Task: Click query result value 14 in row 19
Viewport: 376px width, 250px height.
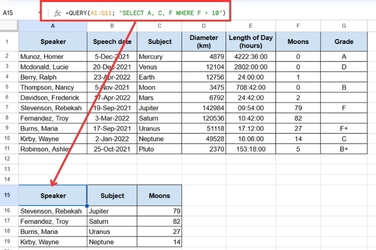Action: pos(159,242)
